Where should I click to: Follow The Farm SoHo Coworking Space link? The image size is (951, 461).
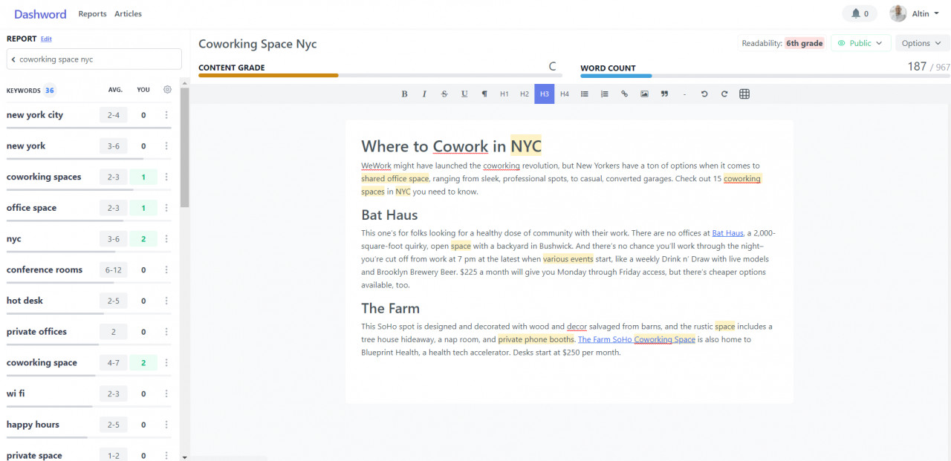[x=637, y=339]
